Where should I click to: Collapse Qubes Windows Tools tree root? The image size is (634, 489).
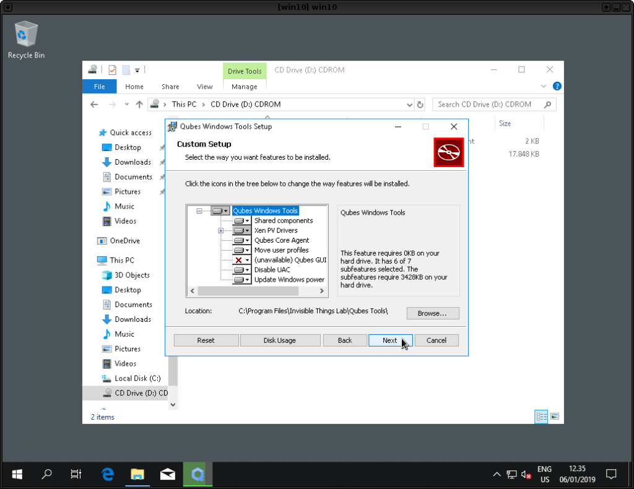click(199, 211)
